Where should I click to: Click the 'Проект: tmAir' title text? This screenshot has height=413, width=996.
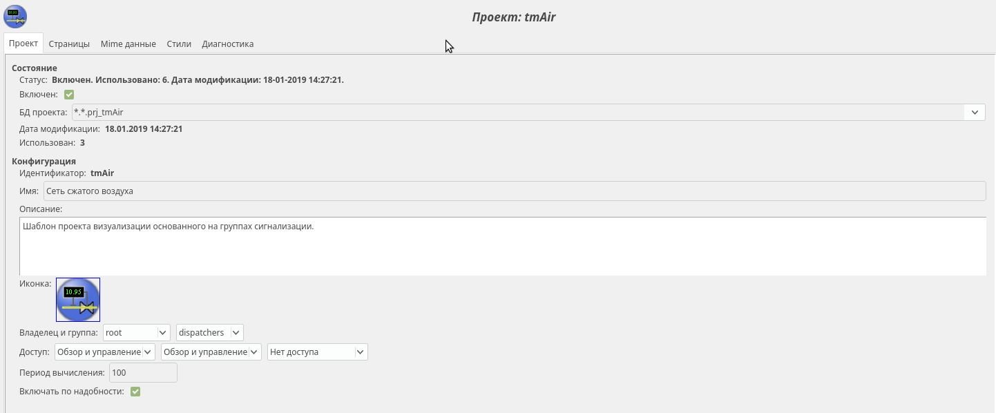point(514,17)
